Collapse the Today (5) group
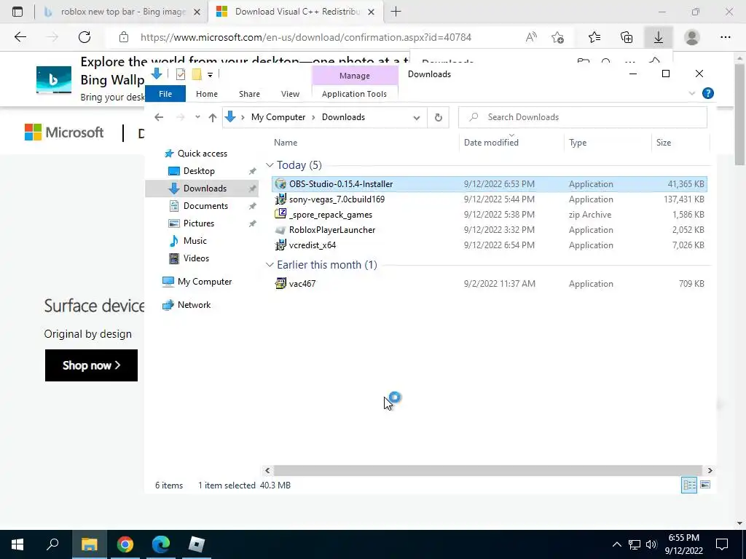Screen dimensions: 746x559 click(270, 165)
